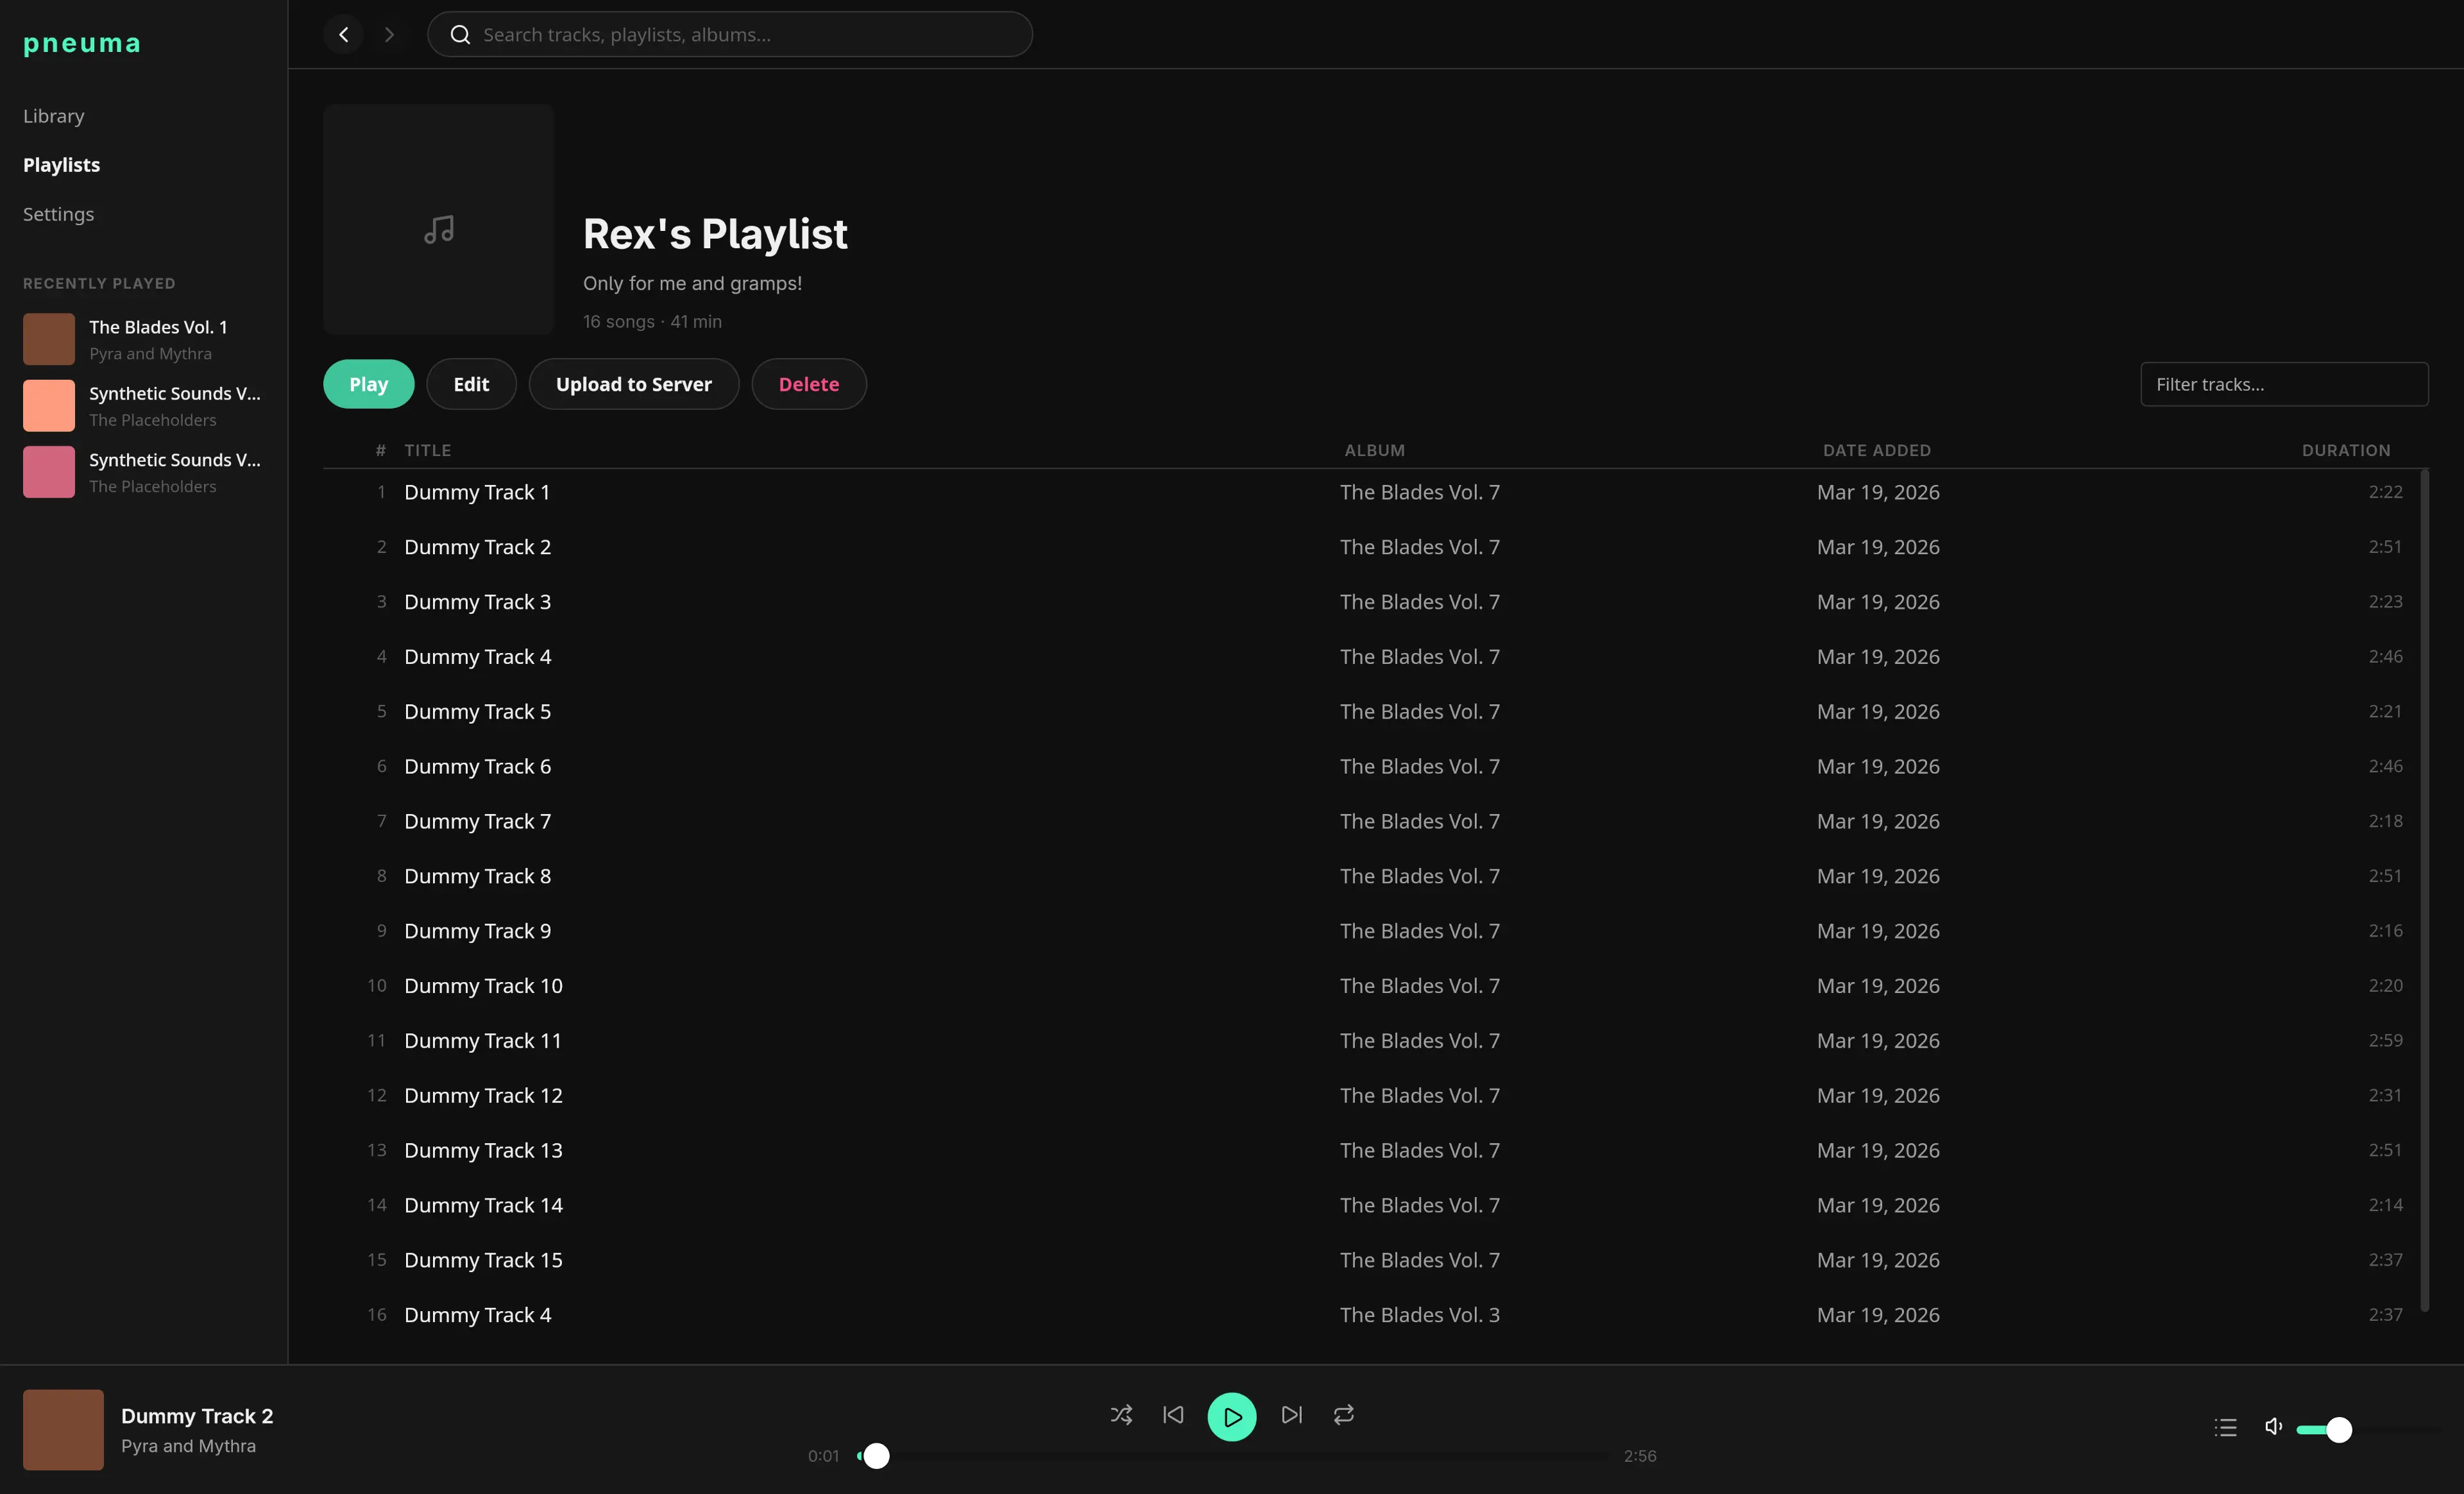Click the green Play playlist button

pyautogui.click(x=368, y=384)
